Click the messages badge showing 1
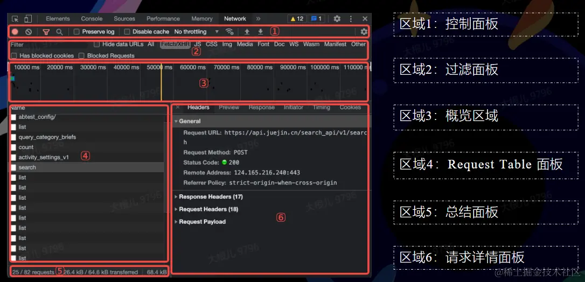 click(316, 19)
